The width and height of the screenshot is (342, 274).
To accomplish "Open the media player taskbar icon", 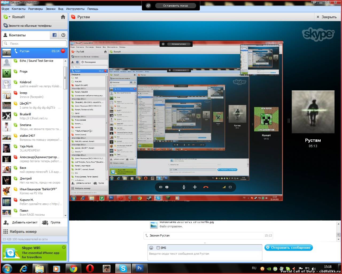I will pos(56,268).
